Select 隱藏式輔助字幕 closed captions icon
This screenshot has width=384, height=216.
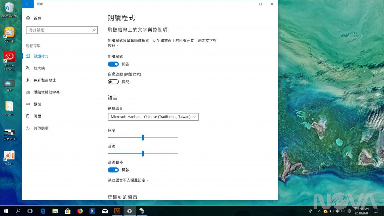click(28, 92)
